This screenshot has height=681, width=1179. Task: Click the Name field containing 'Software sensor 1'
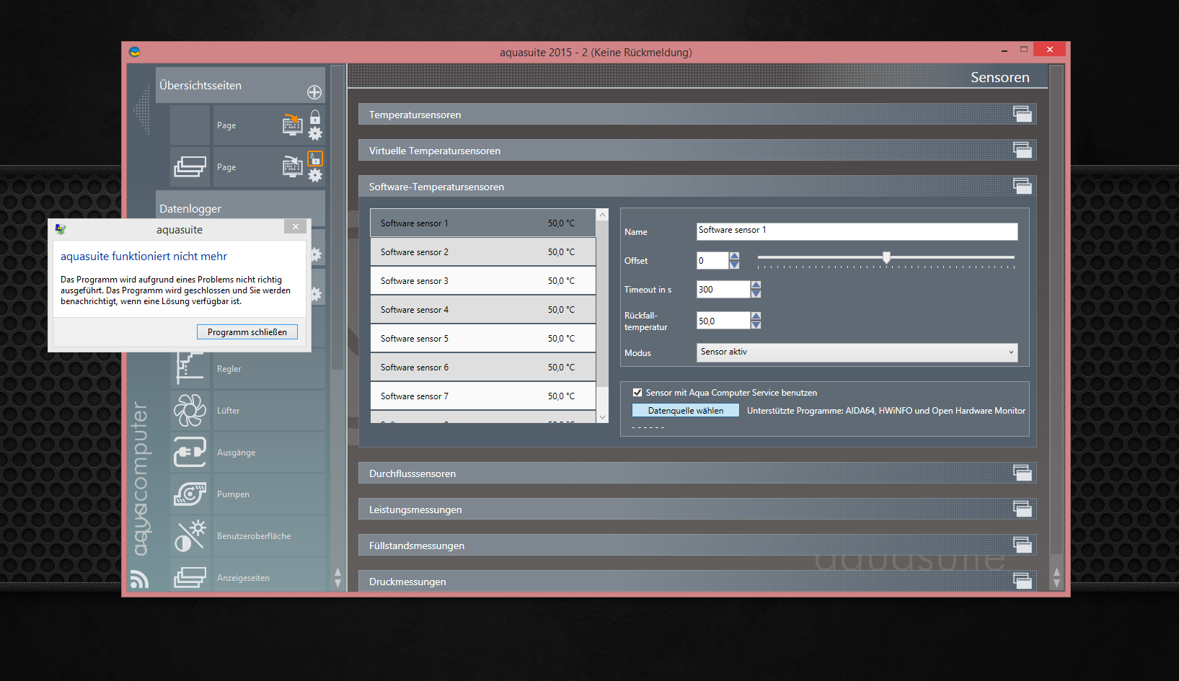857,231
